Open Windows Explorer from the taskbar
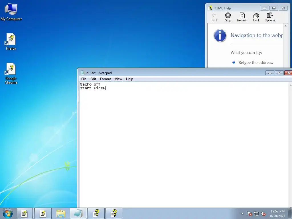The width and height of the screenshot is (292, 219). click(61, 213)
